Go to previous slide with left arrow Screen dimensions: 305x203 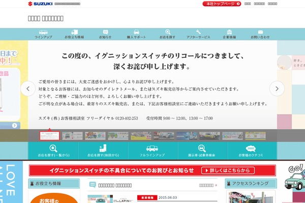tap(28, 89)
